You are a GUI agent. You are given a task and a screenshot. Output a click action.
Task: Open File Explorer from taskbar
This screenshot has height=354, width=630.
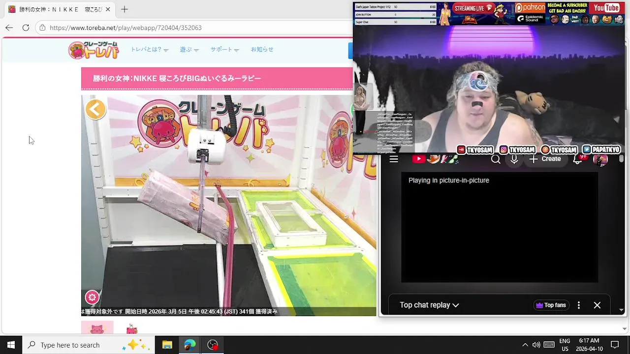(x=167, y=345)
